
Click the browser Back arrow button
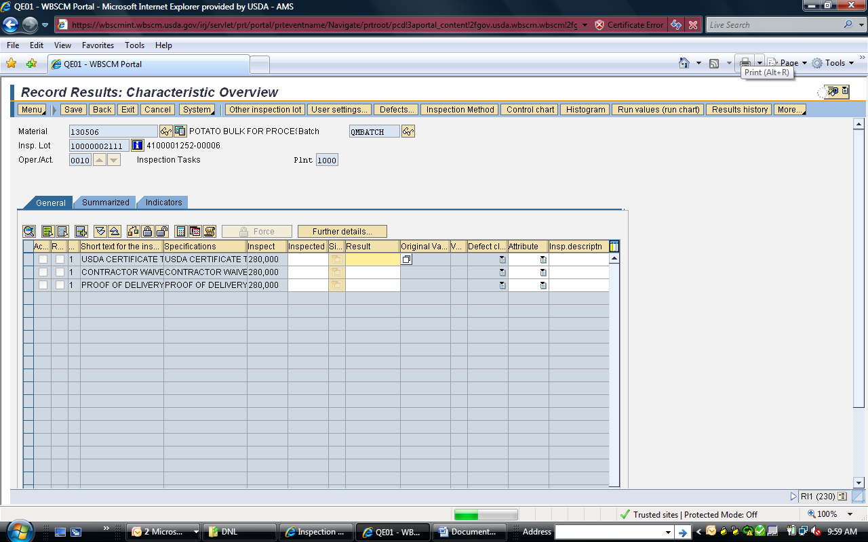click(x=10, y=25)
